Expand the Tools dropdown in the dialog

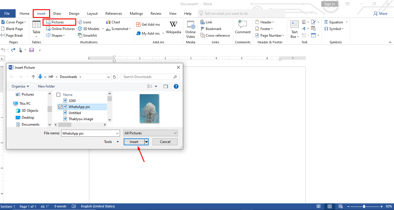[x=111, y=142]
